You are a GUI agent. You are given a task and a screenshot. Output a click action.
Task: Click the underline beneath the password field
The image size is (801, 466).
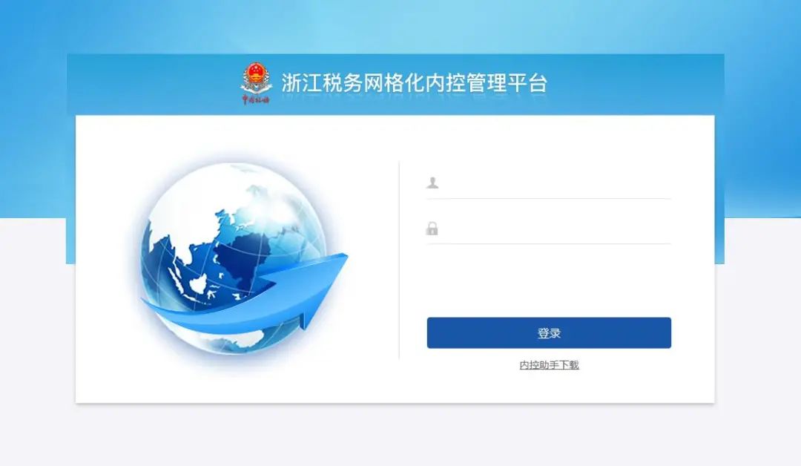tap(549, 243)
